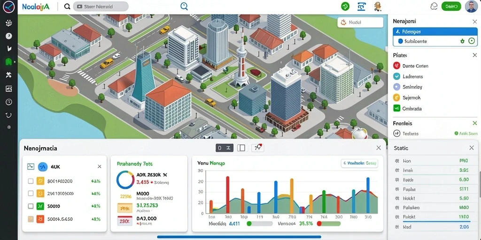Click the Steer Nernaid search field
This screenshot has height=240, width=481.
[x=101, y=7]
